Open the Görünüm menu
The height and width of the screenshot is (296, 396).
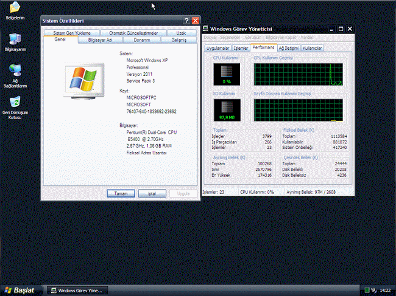click(253, 37)
